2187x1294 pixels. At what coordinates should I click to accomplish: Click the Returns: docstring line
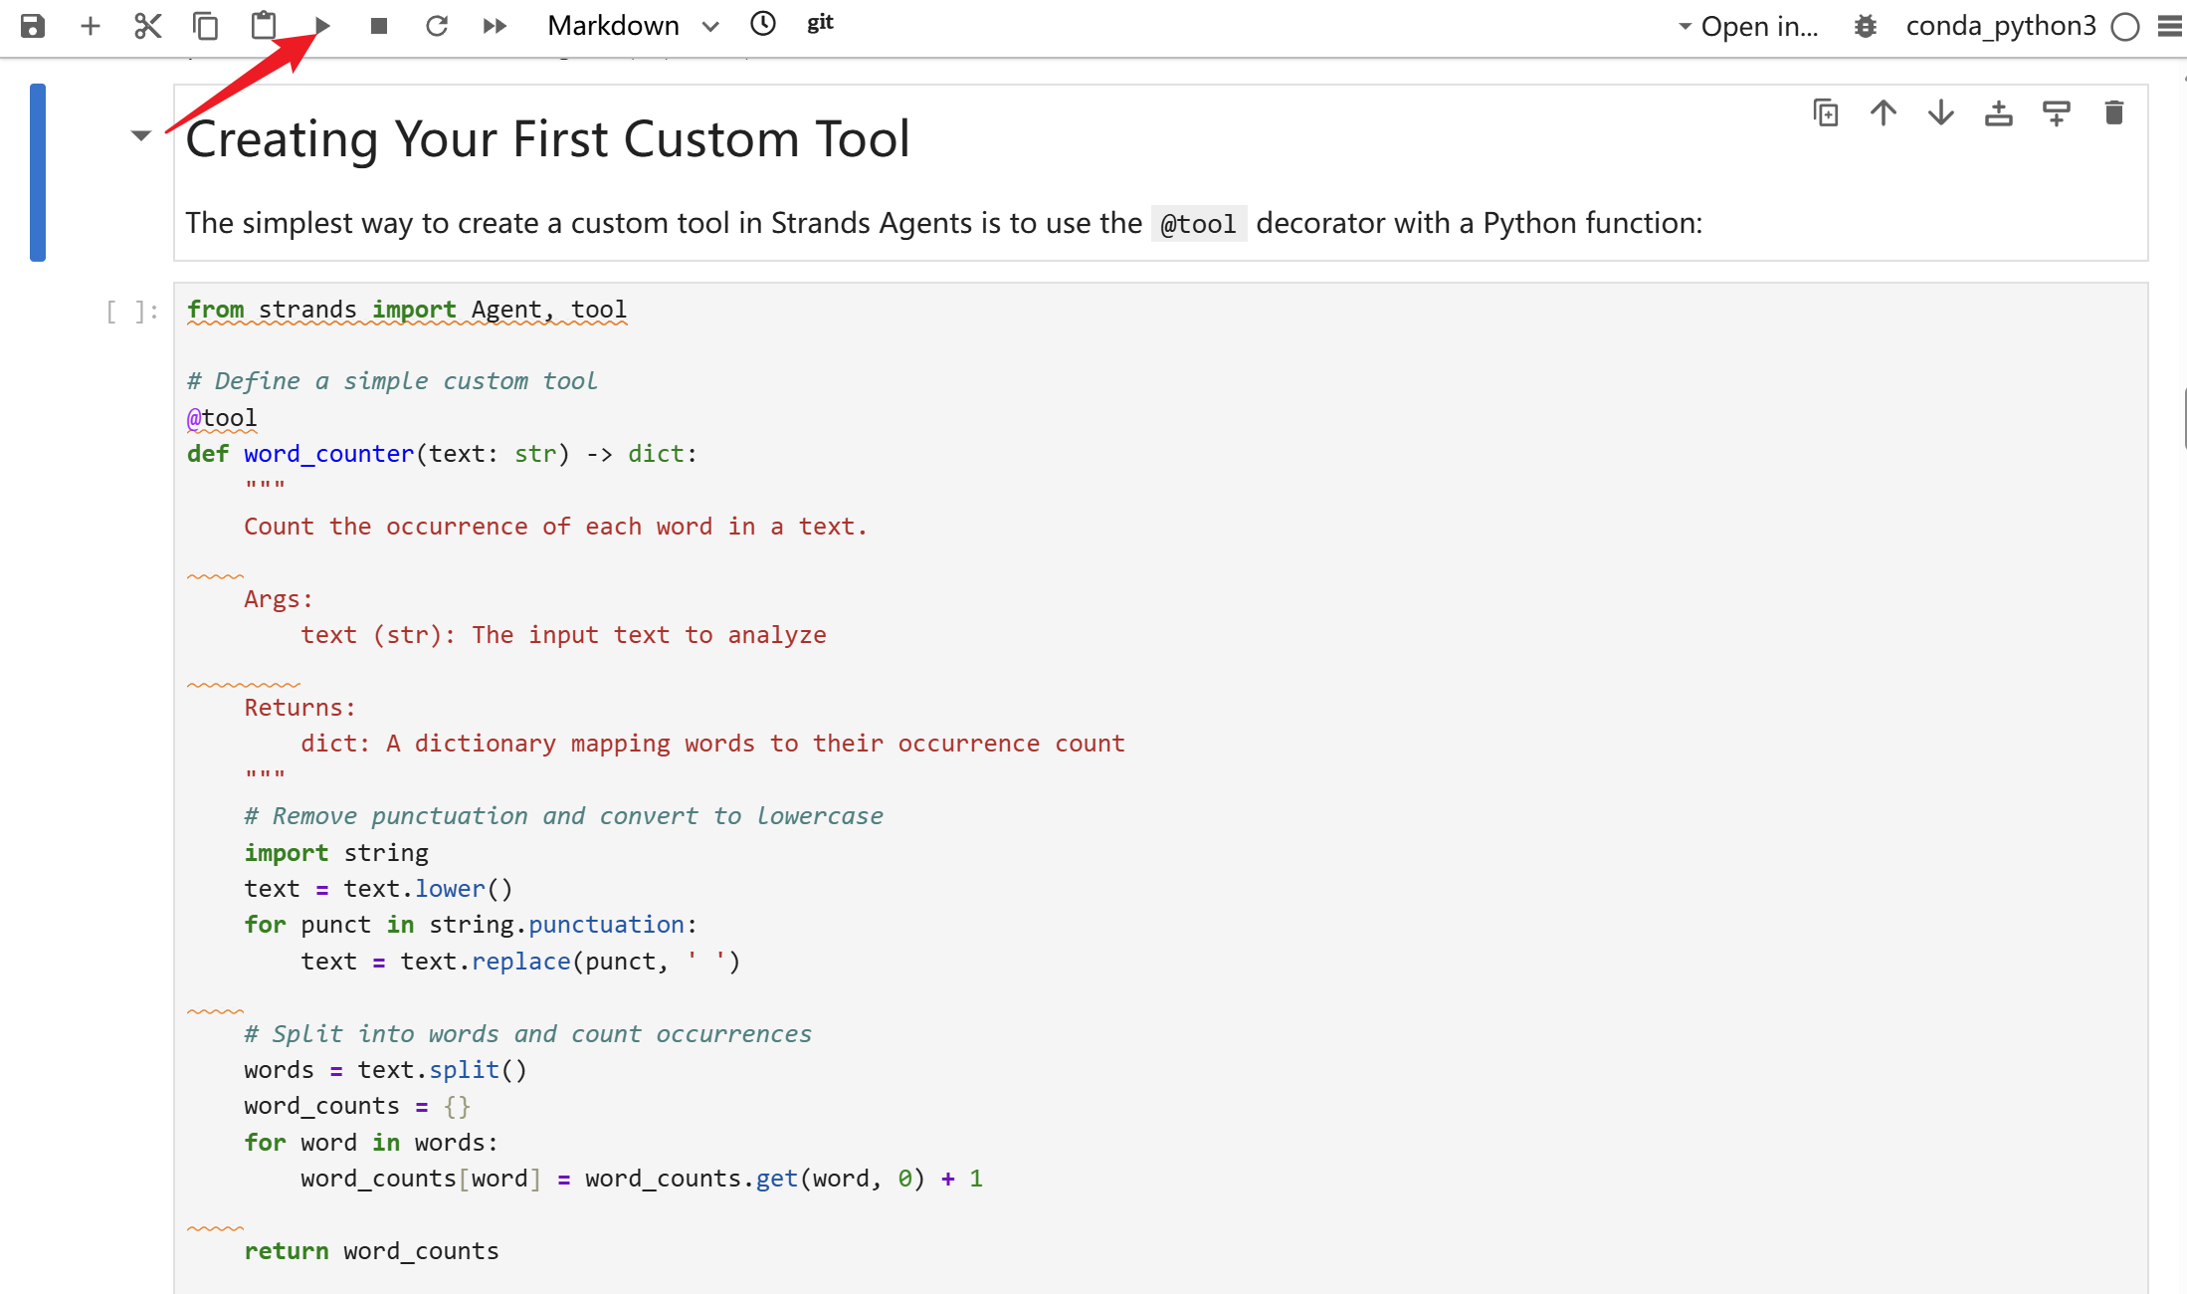click(299, 708)
